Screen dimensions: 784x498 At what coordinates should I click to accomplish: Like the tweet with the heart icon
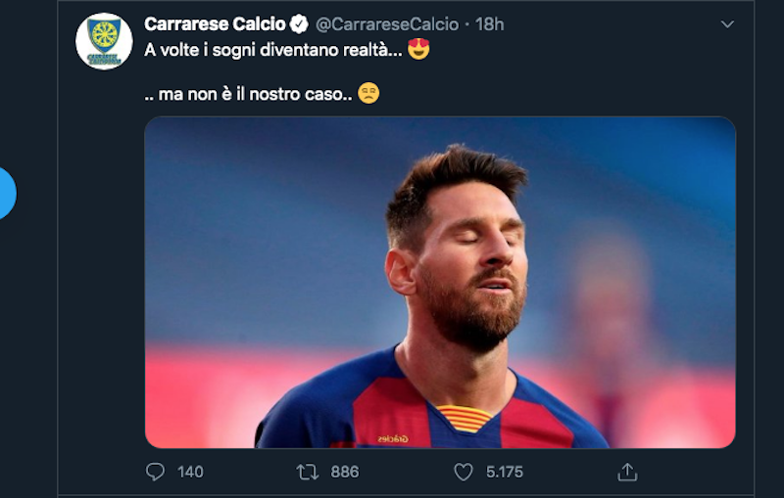(464, 472)
